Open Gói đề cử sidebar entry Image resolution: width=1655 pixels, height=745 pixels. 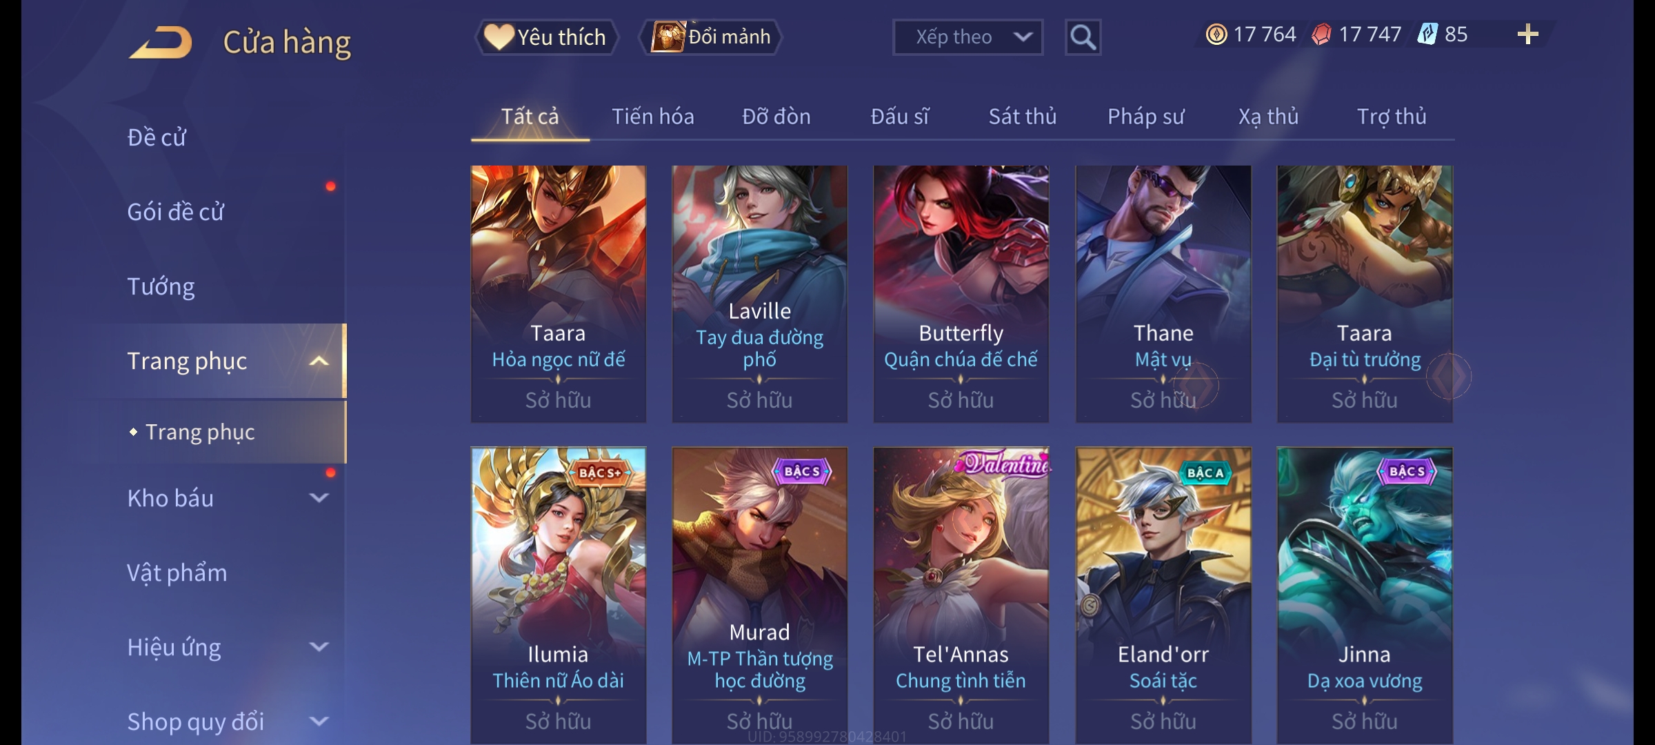pyautogui.click(x=175, y=212)
